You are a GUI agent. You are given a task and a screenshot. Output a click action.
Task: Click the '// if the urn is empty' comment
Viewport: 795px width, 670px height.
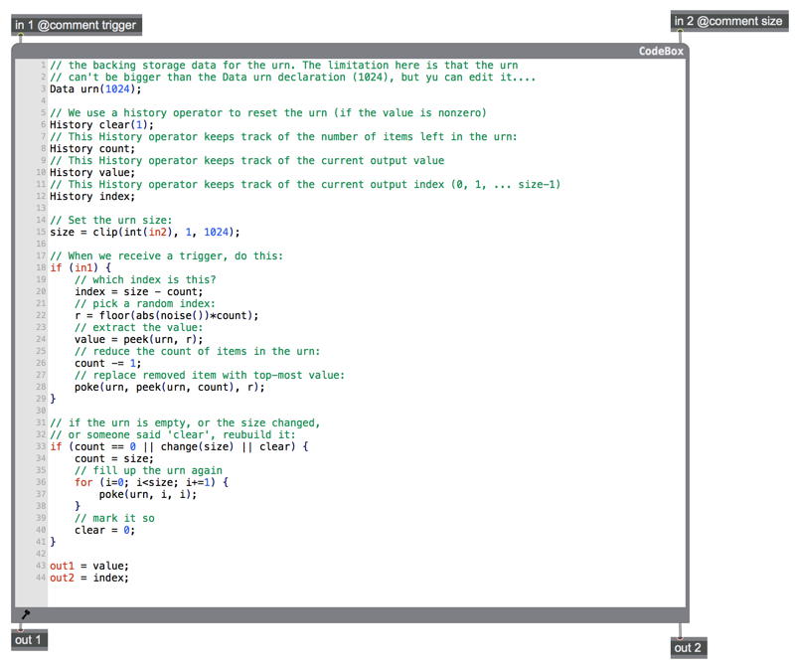click(185, 423)
